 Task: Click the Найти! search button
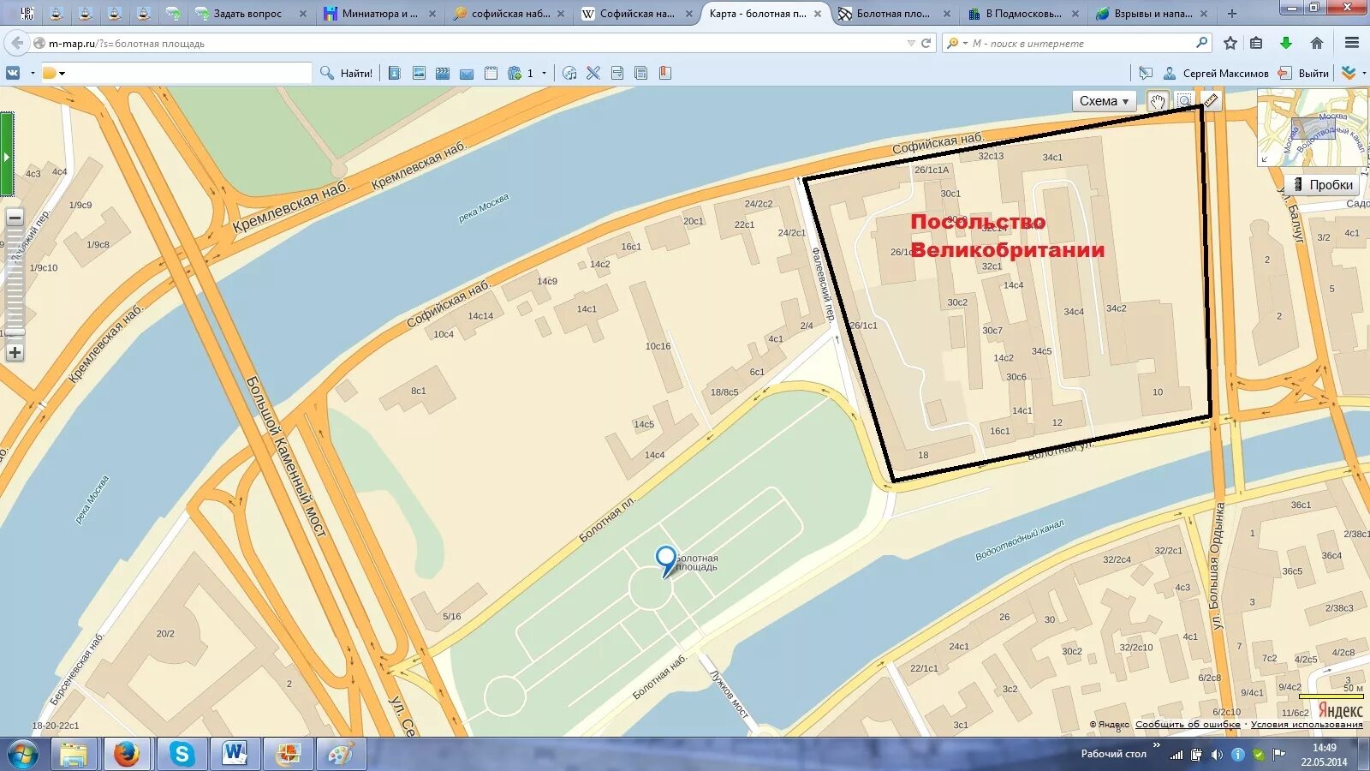(347, 73)
